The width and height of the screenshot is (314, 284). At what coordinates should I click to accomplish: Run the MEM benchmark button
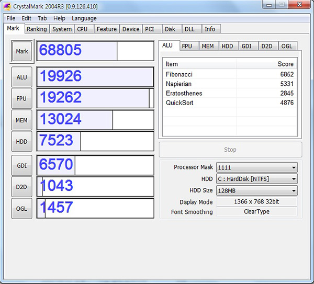(21, 120)
